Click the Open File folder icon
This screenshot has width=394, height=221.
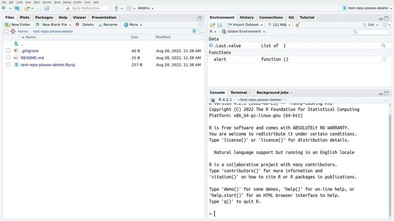tap(27, 8)
